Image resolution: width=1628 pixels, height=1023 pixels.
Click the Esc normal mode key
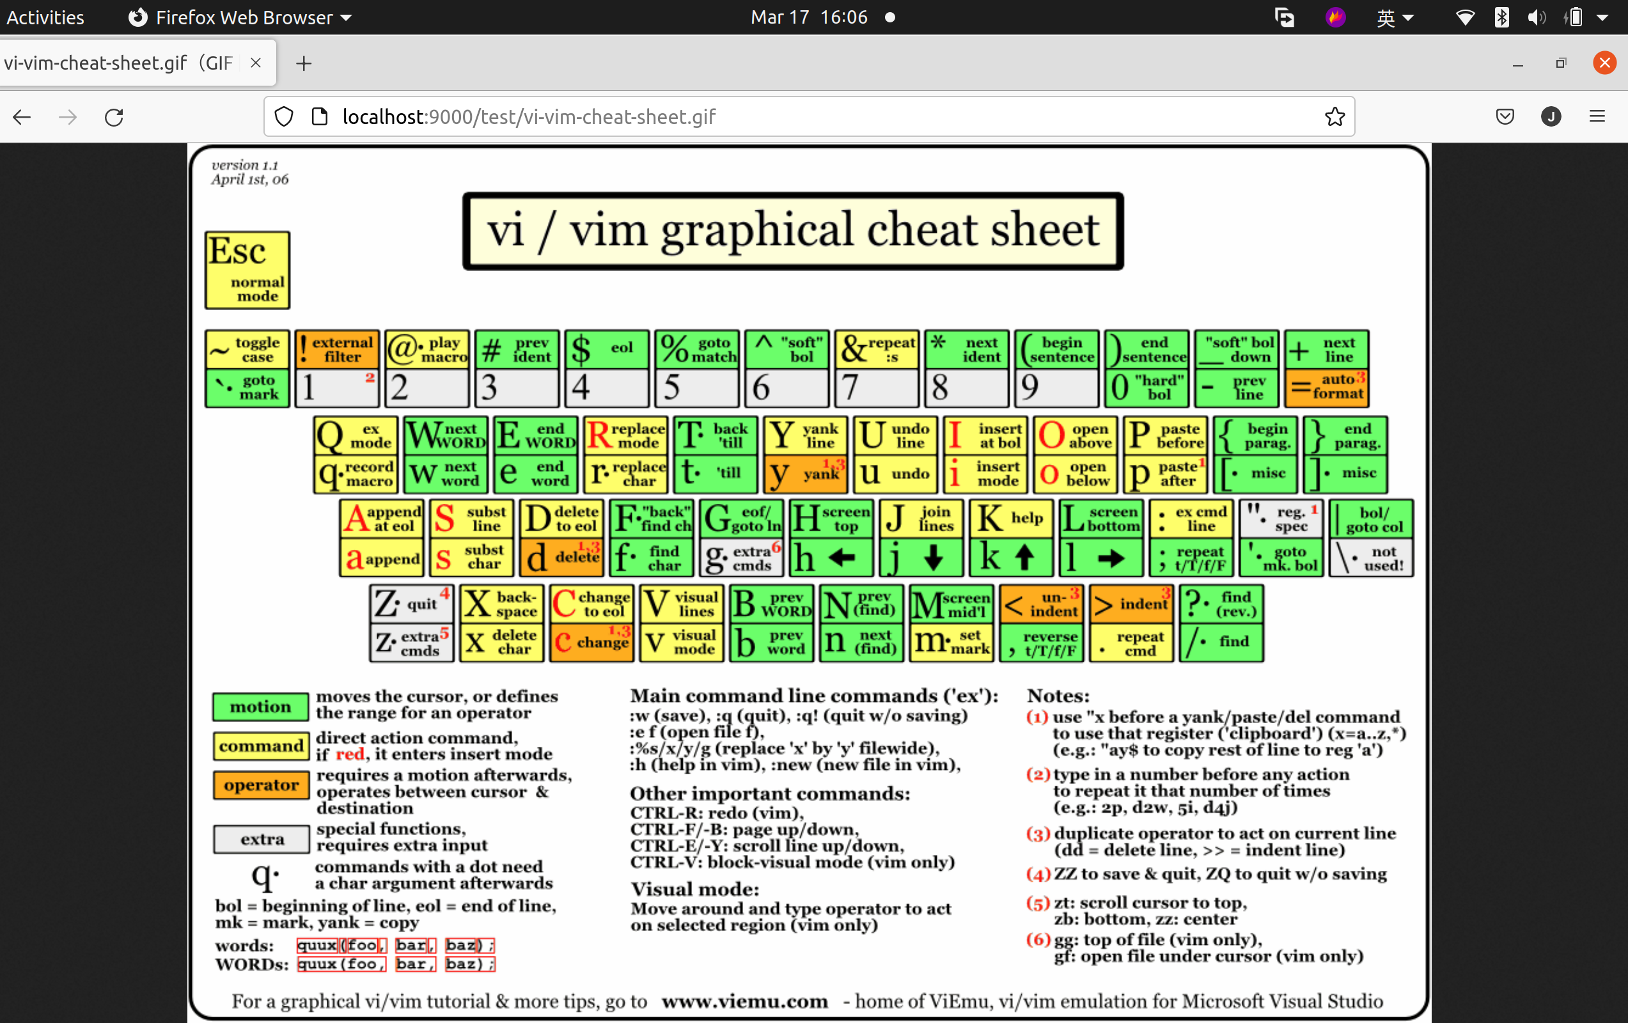click(247, 270)
